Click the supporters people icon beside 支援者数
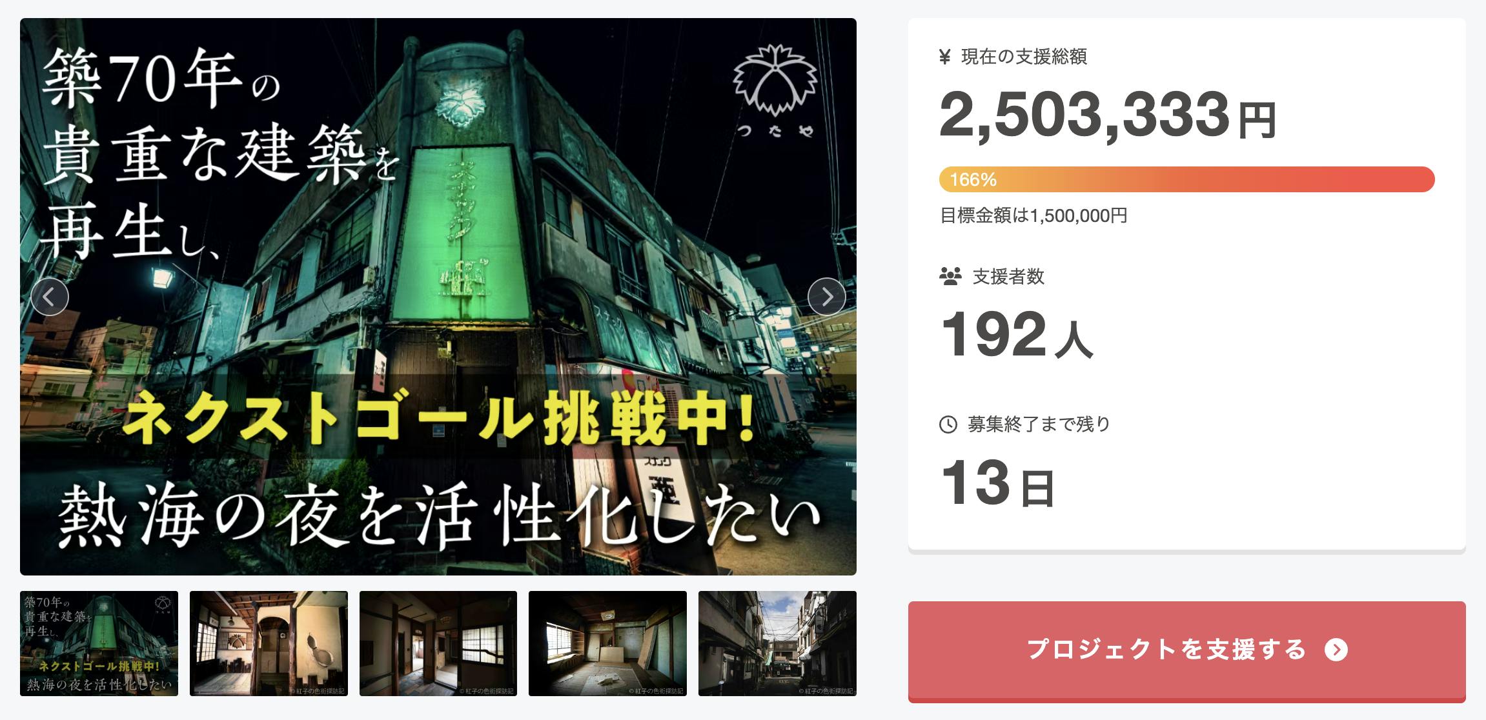The image size is (1486, 720). [x=950, y=277]
